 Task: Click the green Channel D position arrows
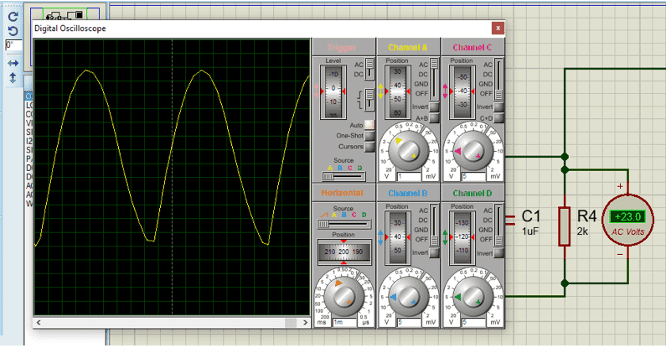coord(445,236)
